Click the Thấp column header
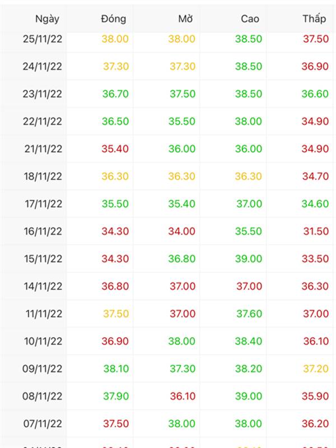336x448 pixels. click(314, 19)
